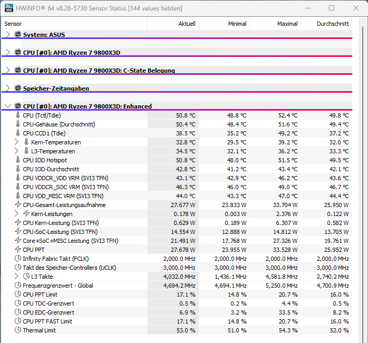Expand the L3 Takte entry
This screenshot has height=343, width=368.
[16, 277]
